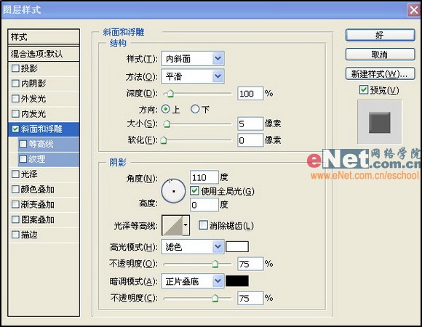Select the 描边 stroke style entry
The image size is (422, 327).
(44, 235)
